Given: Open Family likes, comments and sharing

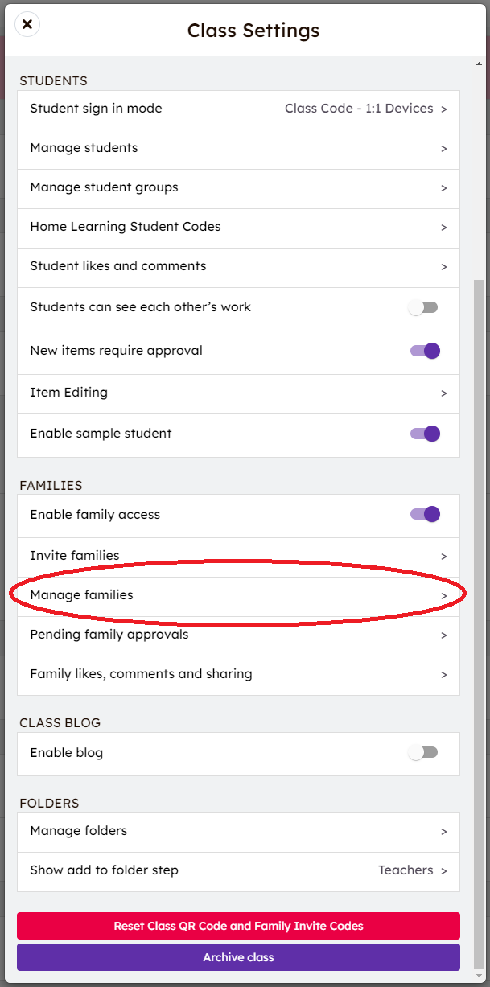Looking at the screenshot, I should (238, 674).
